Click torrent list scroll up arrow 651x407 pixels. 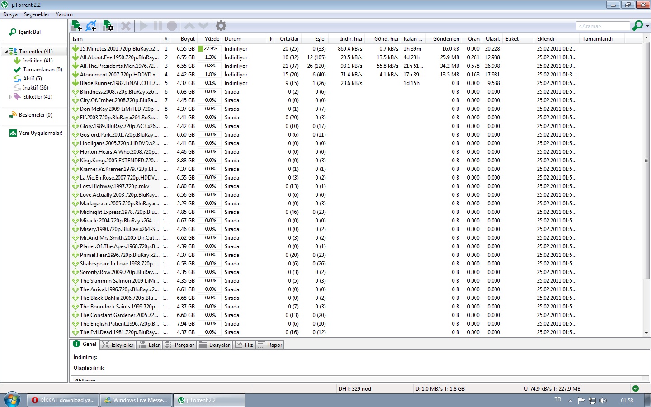pos(646,38)
